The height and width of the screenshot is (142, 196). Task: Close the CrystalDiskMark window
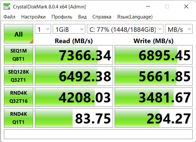pyautogui.click(x=186, y=6)
